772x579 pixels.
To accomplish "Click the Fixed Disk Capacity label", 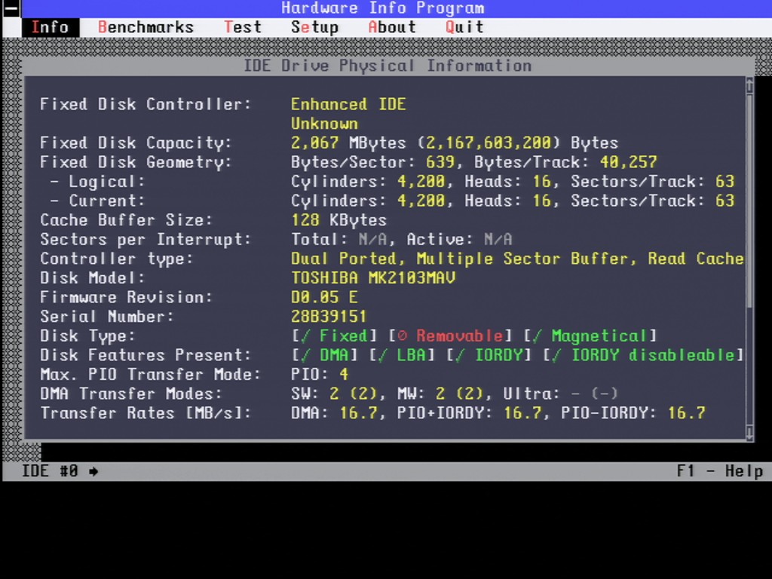I will pos(136,142).
